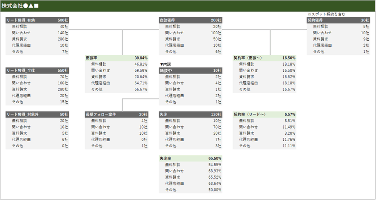Select the 11.76% 代理店経由 value
Viewport: 376px width, 200px height.
289,140
